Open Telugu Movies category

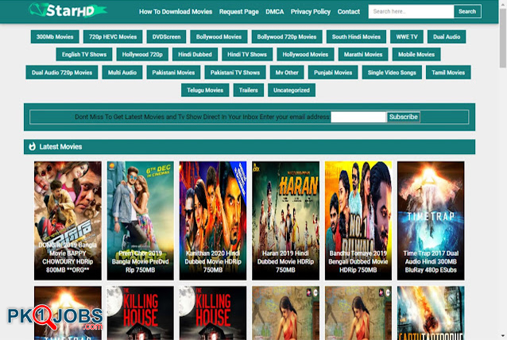(x=205, y=91)
